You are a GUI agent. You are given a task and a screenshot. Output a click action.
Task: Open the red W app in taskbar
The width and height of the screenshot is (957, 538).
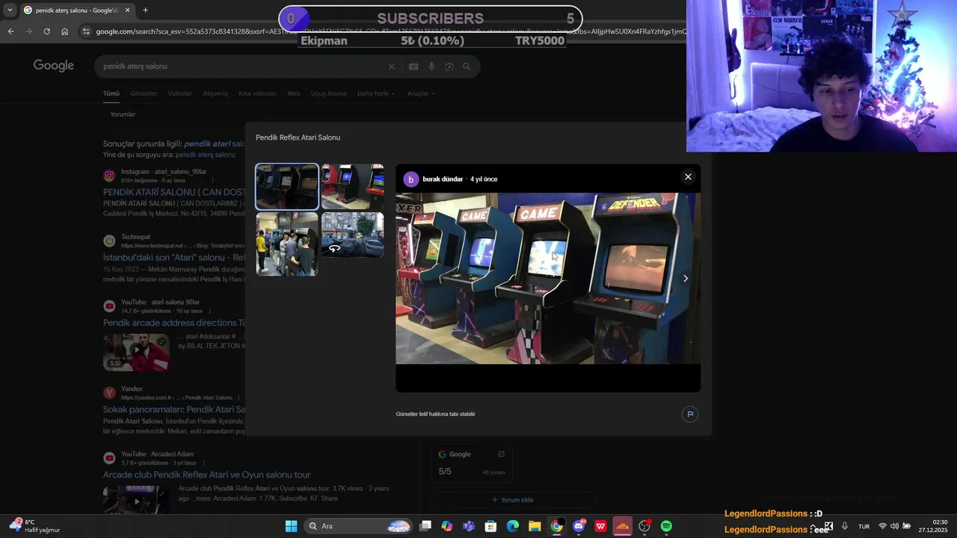tap(600, 526)
